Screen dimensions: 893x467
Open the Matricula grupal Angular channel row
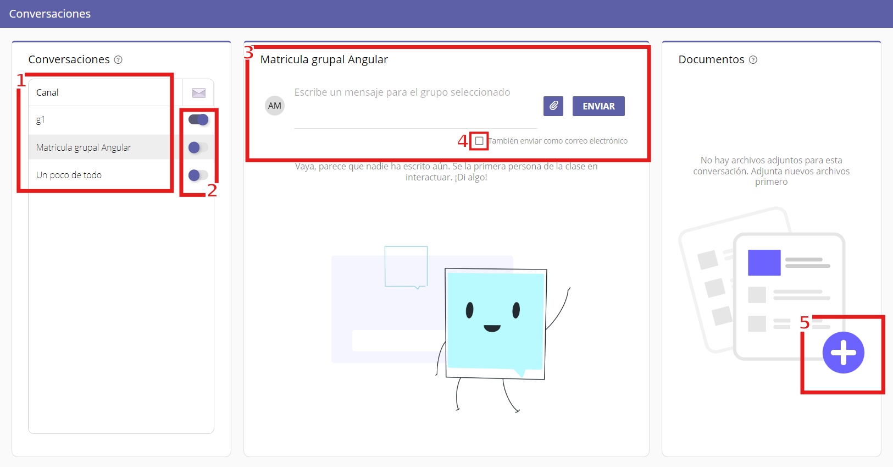[x=99, y=147]
